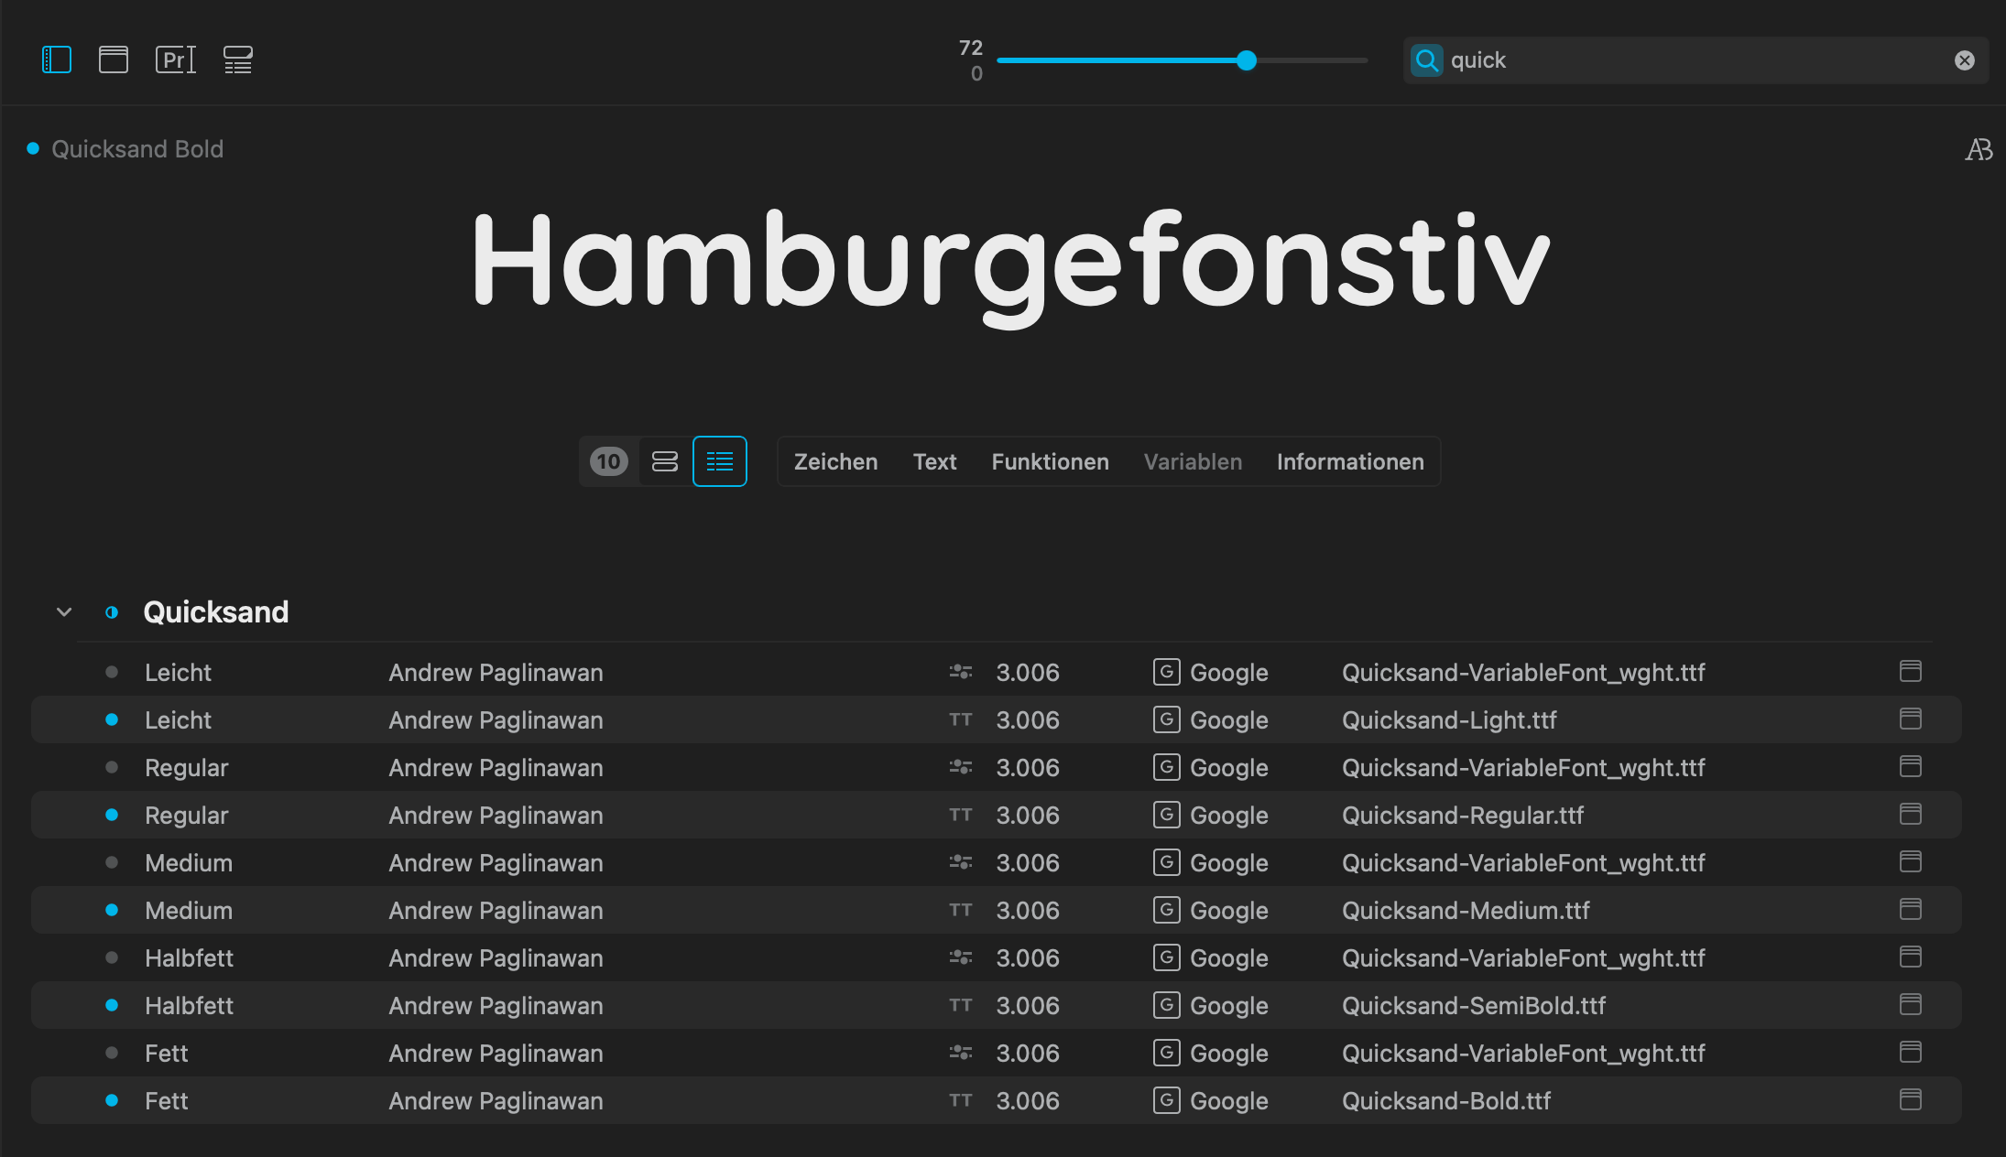Deactivate Halbfett in Quicksand-SemiBold.ttf row
Viewport: 2006px width, 1157px height.
112,1005
